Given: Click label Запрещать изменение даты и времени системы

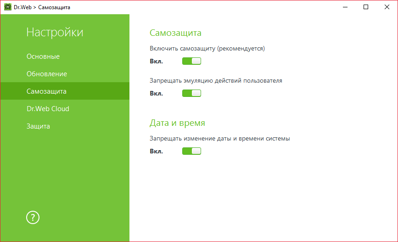Looking at the screenshot, I should [x=219, y=139].
